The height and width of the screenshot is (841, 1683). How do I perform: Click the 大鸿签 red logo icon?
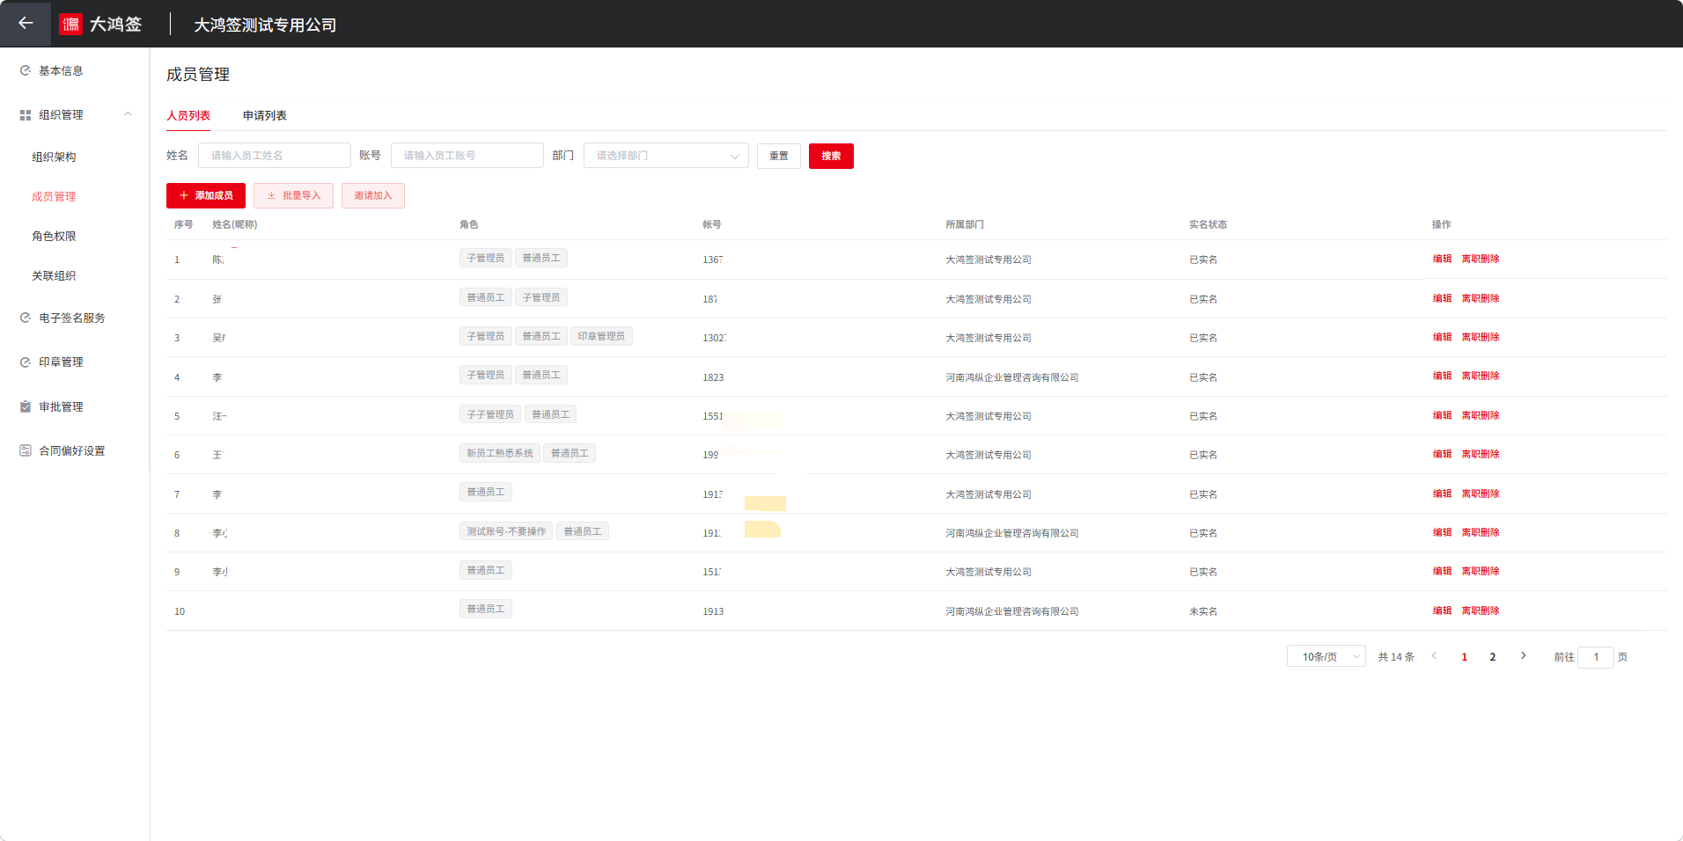70,25
